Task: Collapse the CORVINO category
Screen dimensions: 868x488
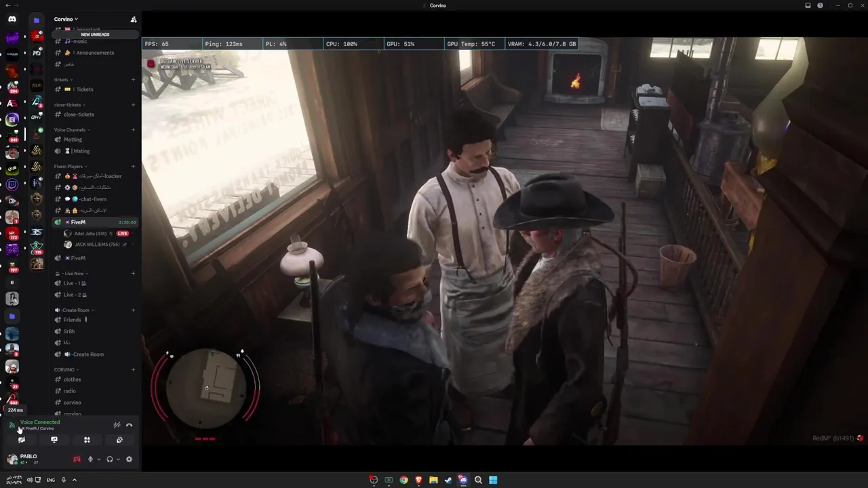Action: (66, 369)
